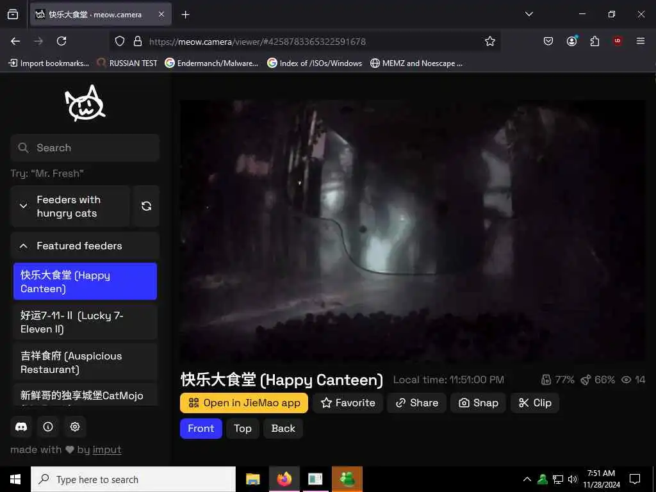Click the site padlock icon
The height and width of the screenshot is (492, 656).
(x=138, y=41)
